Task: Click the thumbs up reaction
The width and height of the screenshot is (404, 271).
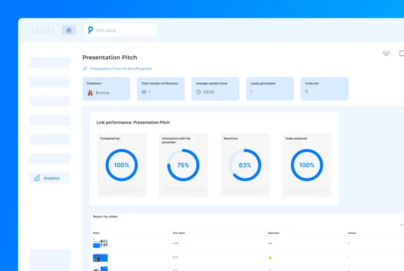Action: [x=270, y=257]
